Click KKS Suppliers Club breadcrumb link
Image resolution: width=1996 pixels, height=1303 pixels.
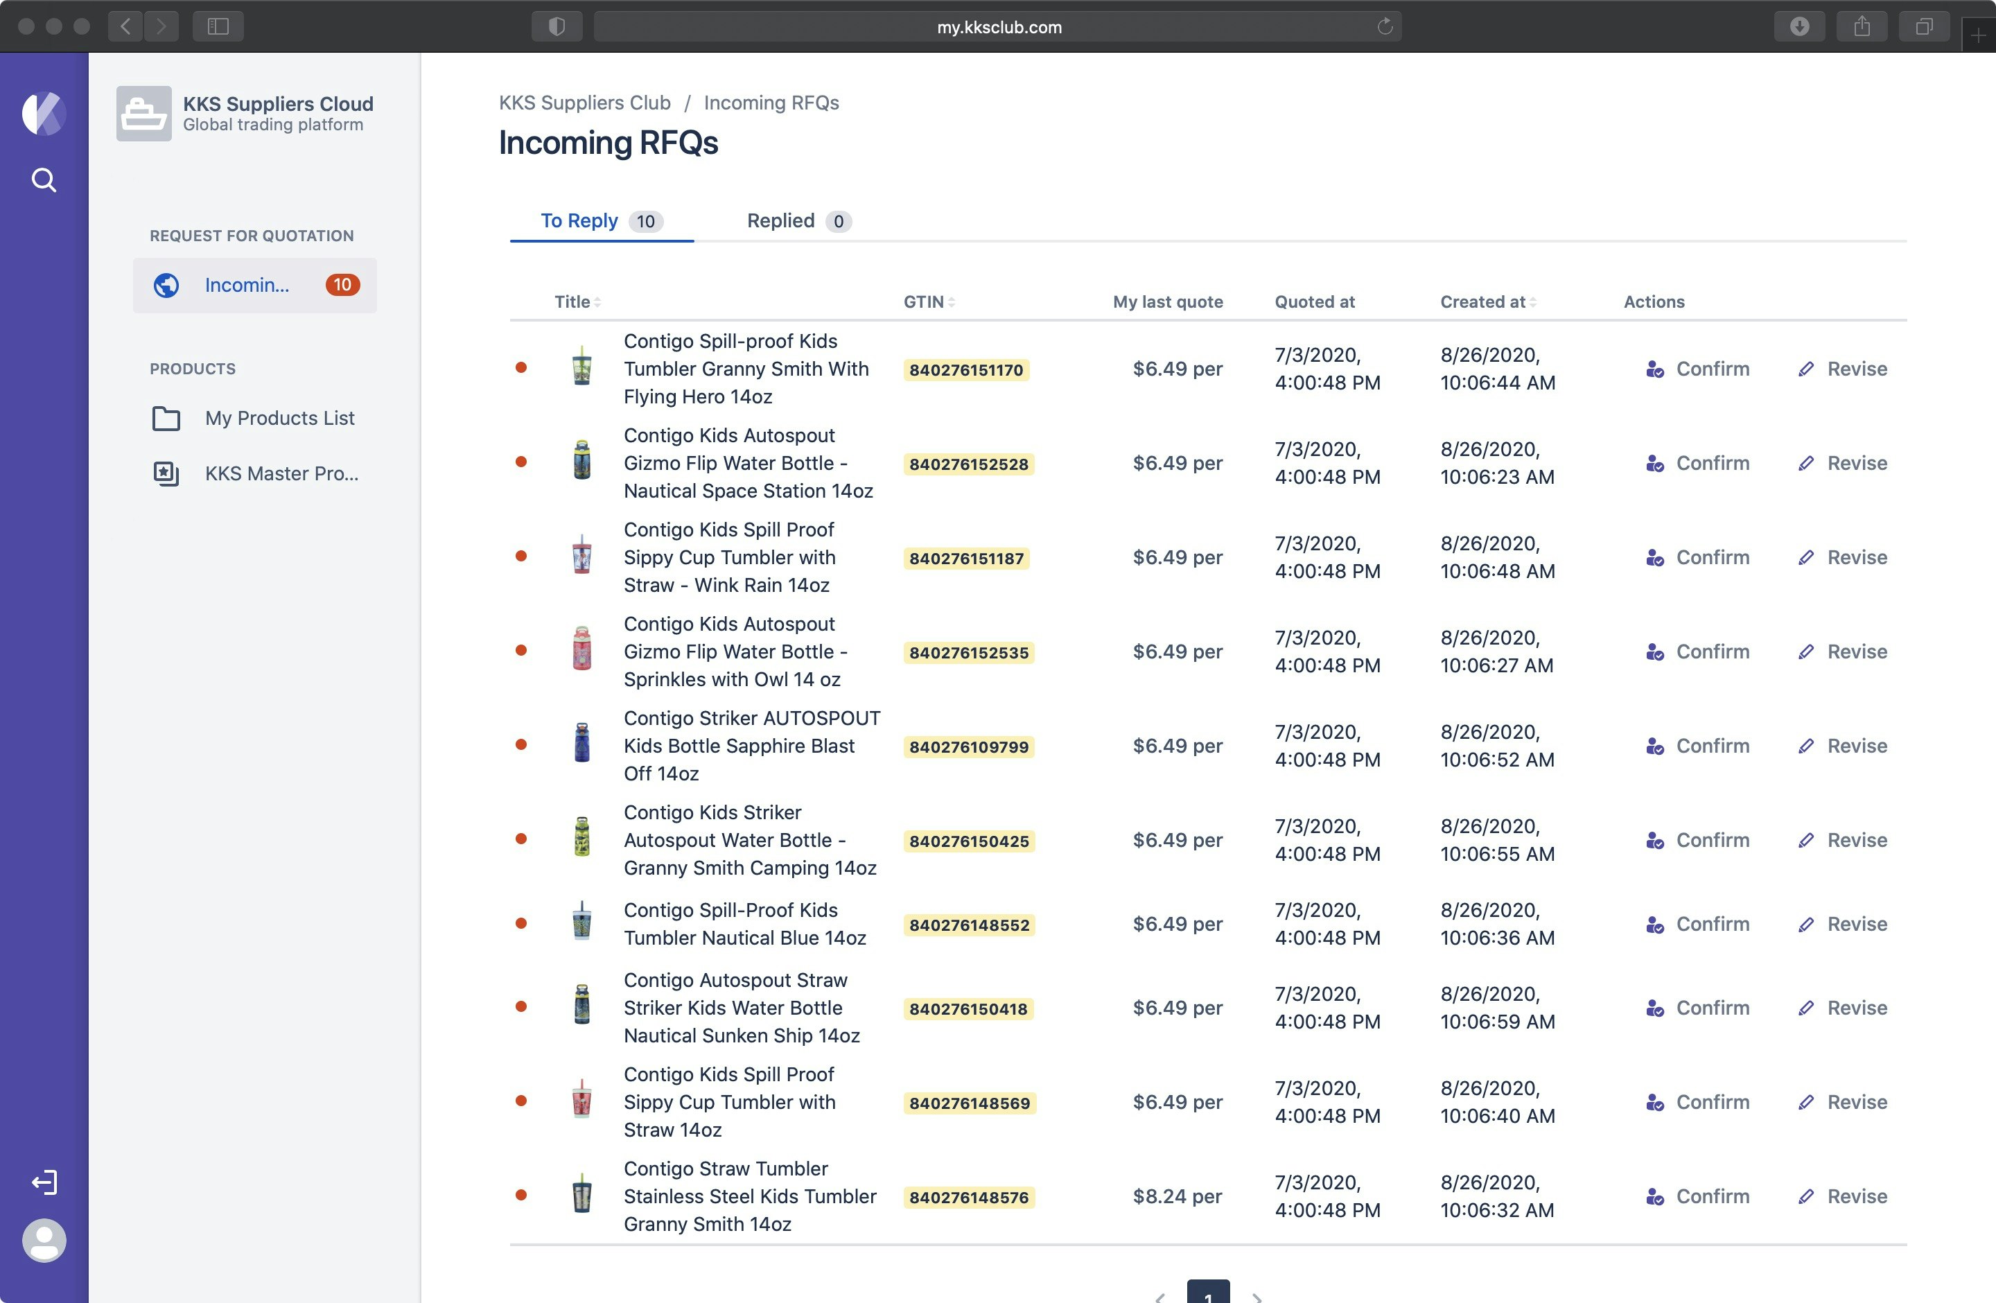584,103
